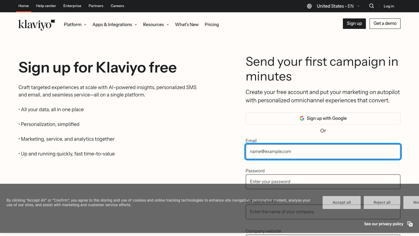The width and height of the screenshot is (419, 236).
Task: Expand the Platform menu
Action: tap(75, 25)
